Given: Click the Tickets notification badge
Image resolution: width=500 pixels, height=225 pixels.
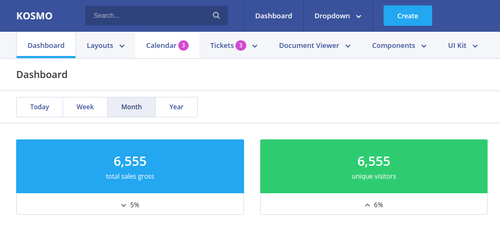Looking at the screenshot, I should (x=240, y=46).
